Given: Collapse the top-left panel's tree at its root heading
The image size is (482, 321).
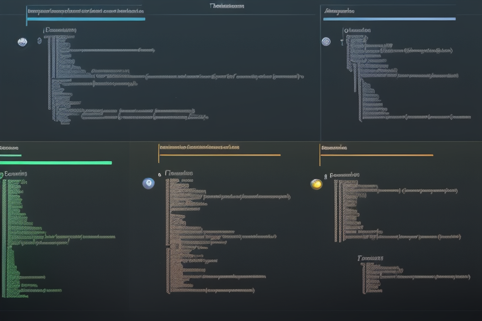Looking at the screenshot, I should 60,29.
